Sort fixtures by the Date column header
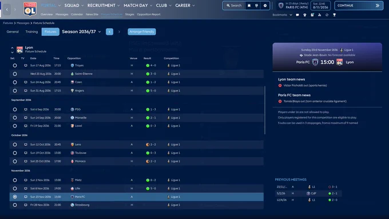This screenshot has width=389, height=219. (33, 58)
